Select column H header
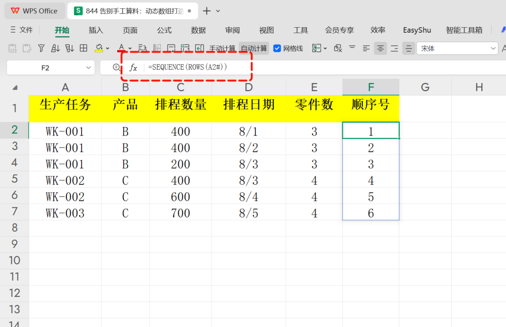The height and width of the screenshot is (327, 506). point(479,87)
